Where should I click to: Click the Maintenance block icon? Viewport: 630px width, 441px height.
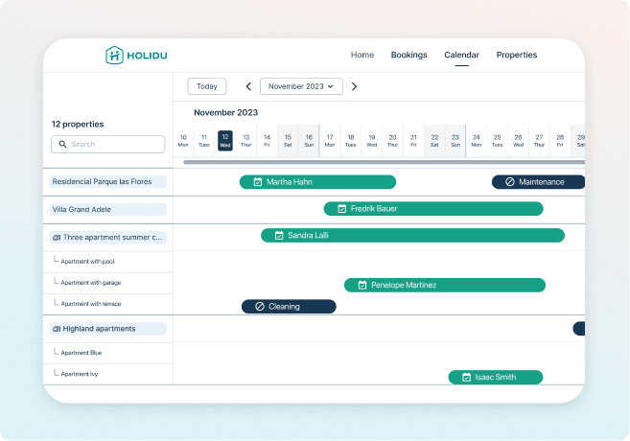[x=509, y=182]
